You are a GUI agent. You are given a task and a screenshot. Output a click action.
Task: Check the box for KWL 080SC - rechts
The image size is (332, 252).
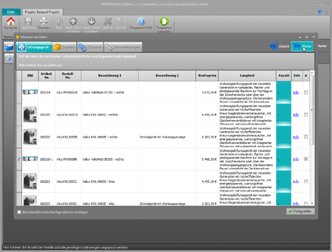pyautogui.click(x=306, y=115)
